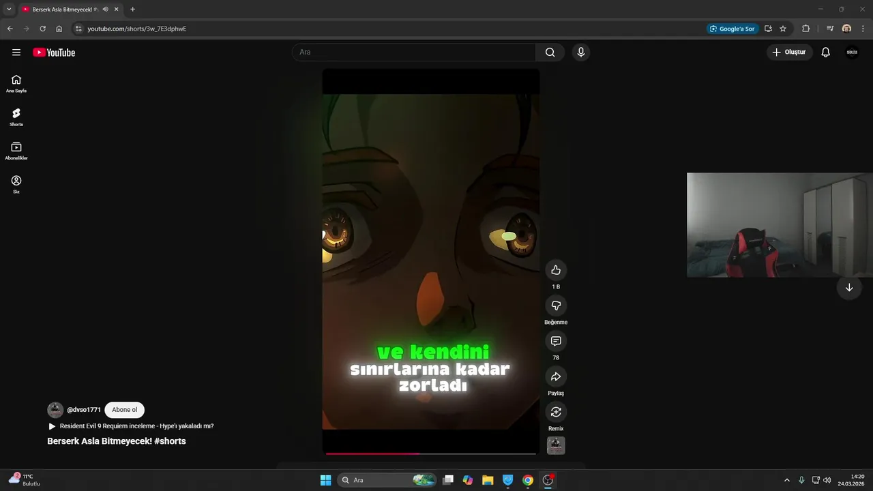
Task: Share the Short via Paylaş
Action: (x=556, y=376)
